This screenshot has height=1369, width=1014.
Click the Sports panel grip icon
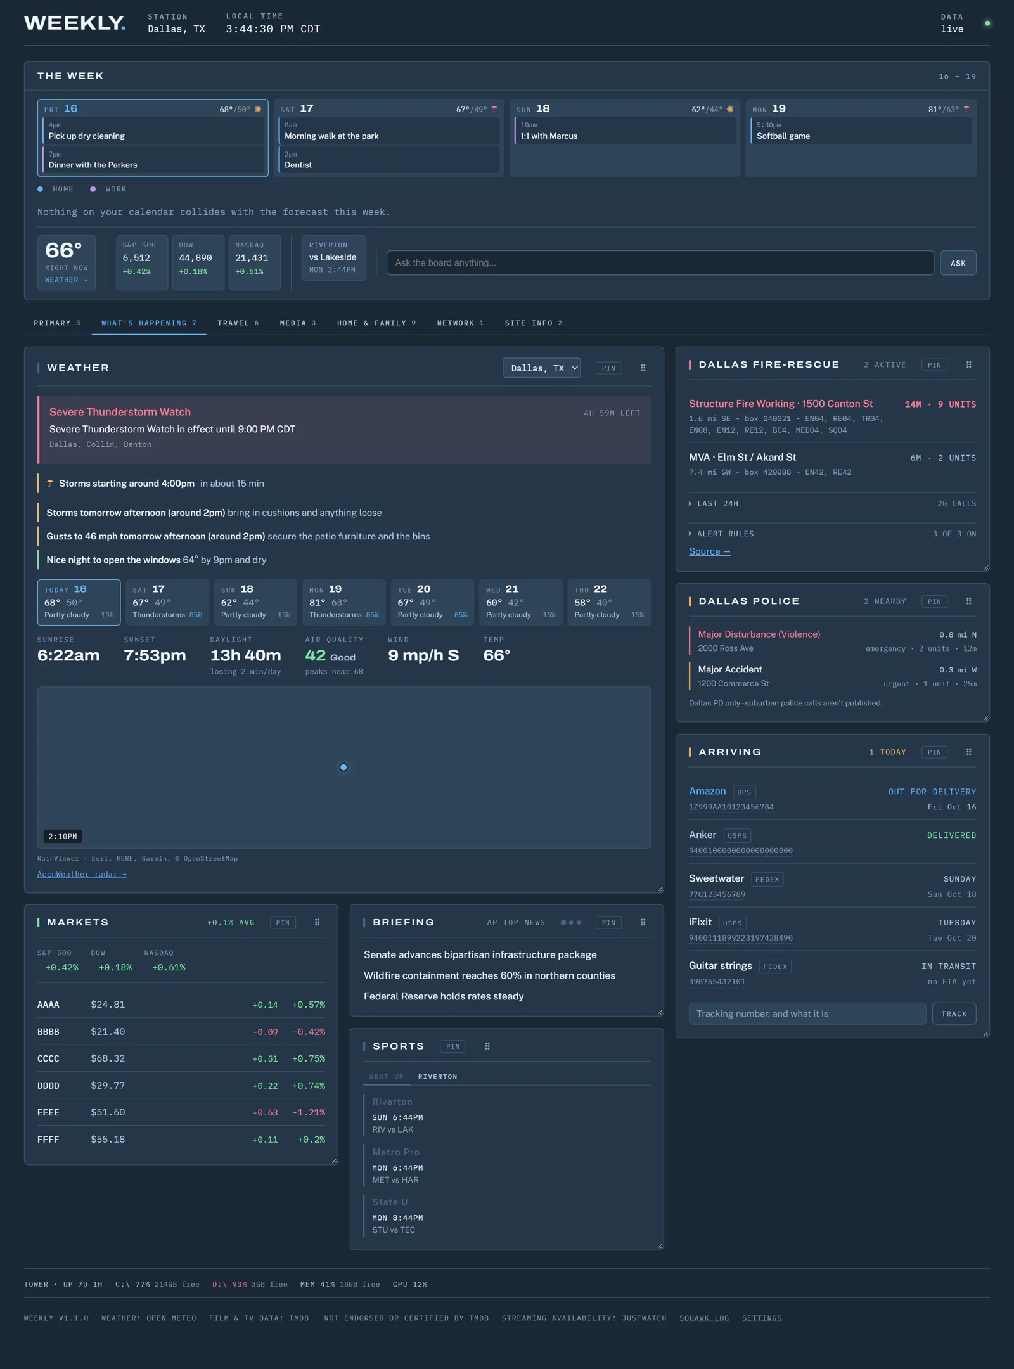[x=487, y=1046]
